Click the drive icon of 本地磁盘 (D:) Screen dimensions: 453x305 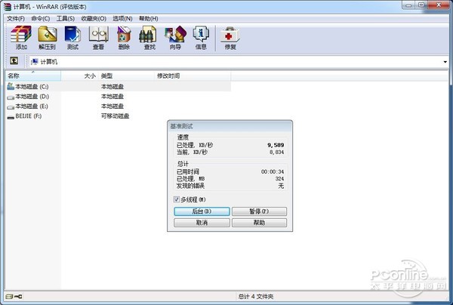click(11, 97)
